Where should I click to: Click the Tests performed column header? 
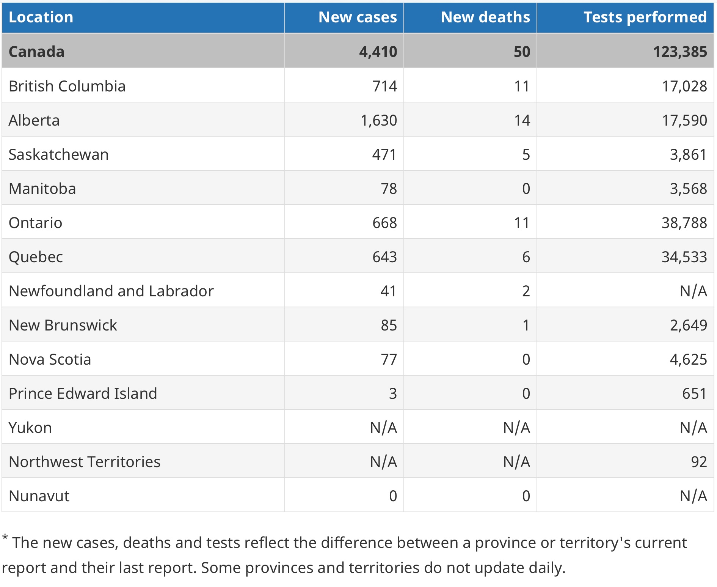coord(645,17)
